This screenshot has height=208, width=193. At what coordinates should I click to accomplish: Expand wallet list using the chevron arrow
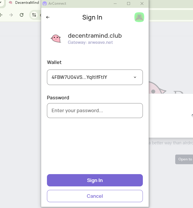(135, 77)
